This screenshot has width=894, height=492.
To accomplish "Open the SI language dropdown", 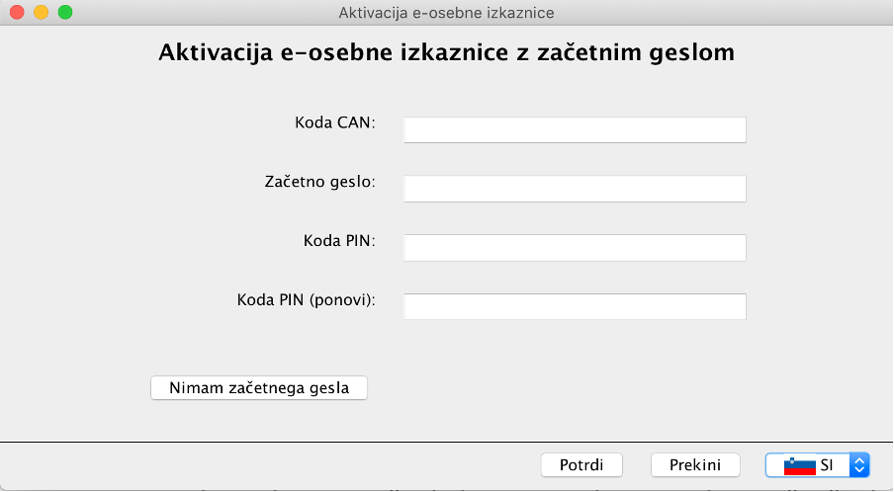I will click(x=817, y=465).
